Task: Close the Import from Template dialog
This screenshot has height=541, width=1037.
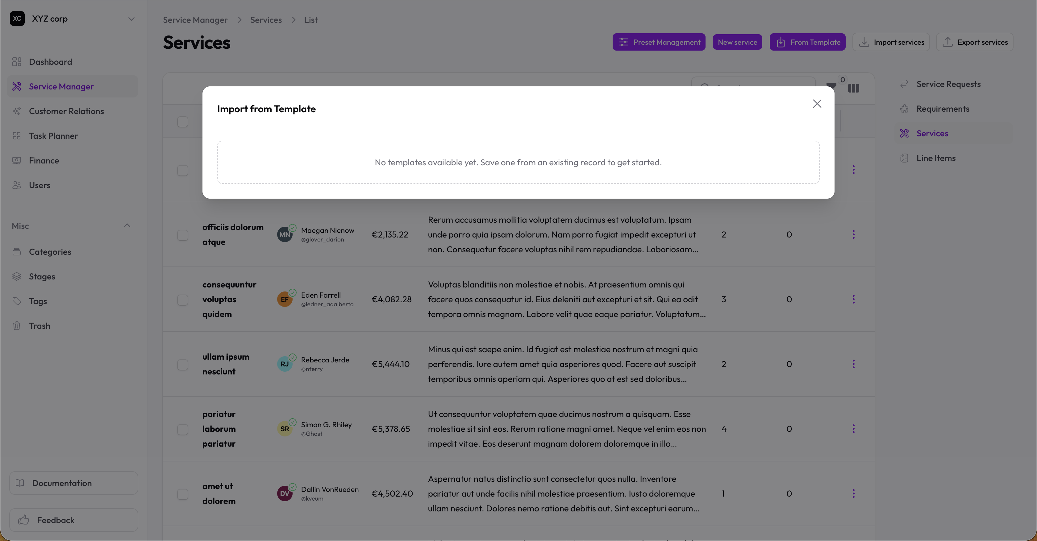Action: click(817, 104)
